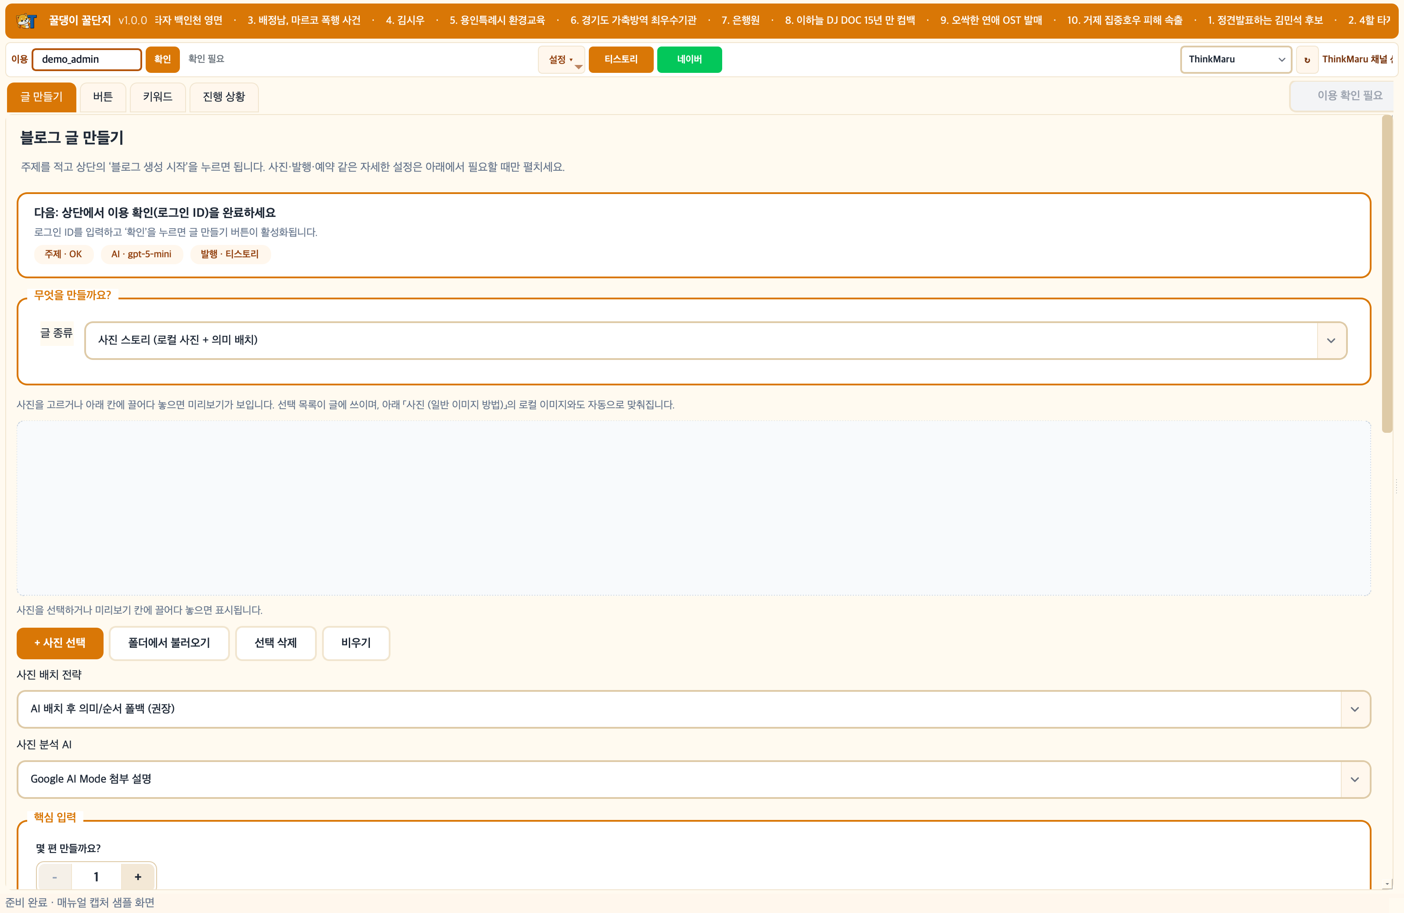Click ticker item 3. 배정남, 마르코 폭행 사건

[x=304, y=21]
